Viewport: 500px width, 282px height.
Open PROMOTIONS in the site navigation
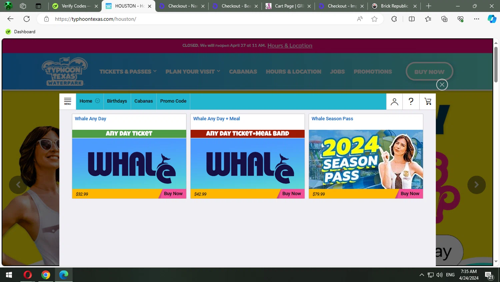[373, 72]
